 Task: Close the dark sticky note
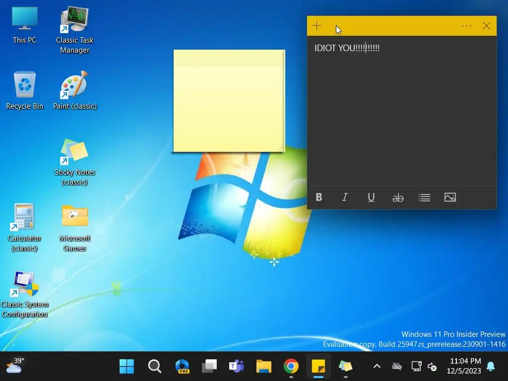(x=486, y=26)
